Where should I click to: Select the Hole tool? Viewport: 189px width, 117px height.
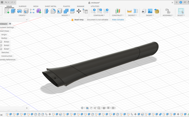pos(26,11)
